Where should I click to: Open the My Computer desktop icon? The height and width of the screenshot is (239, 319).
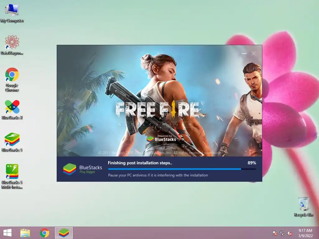click(12, 13)
